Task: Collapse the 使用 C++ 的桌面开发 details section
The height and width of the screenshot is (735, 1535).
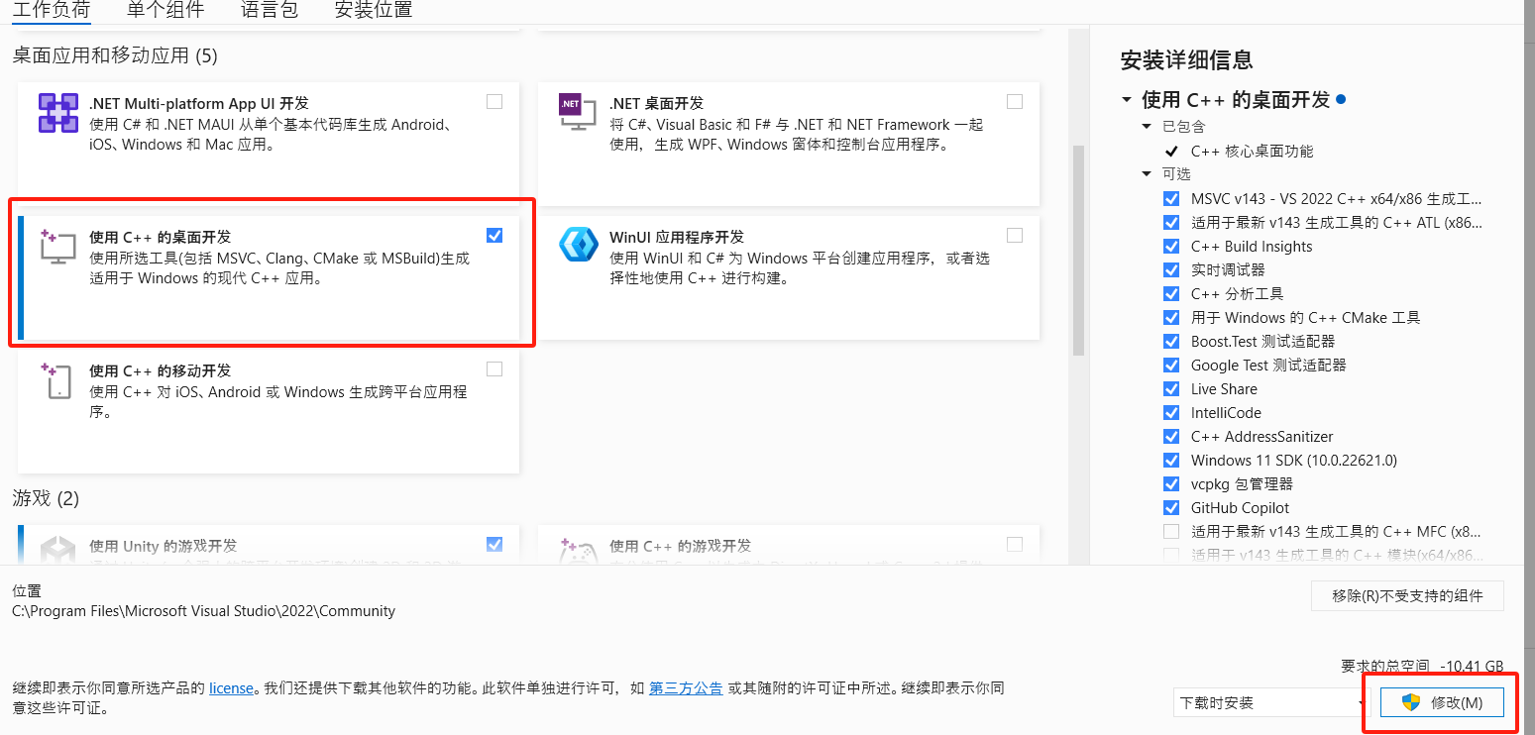Action: tap(1127, 100)
